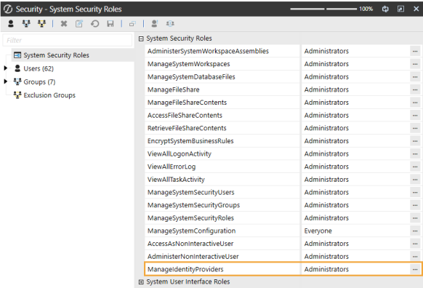The height and width of the screenshot is (288, 423).
Task: Click the Rename (pencil) toolbar icon
Action: coord(79,24)
